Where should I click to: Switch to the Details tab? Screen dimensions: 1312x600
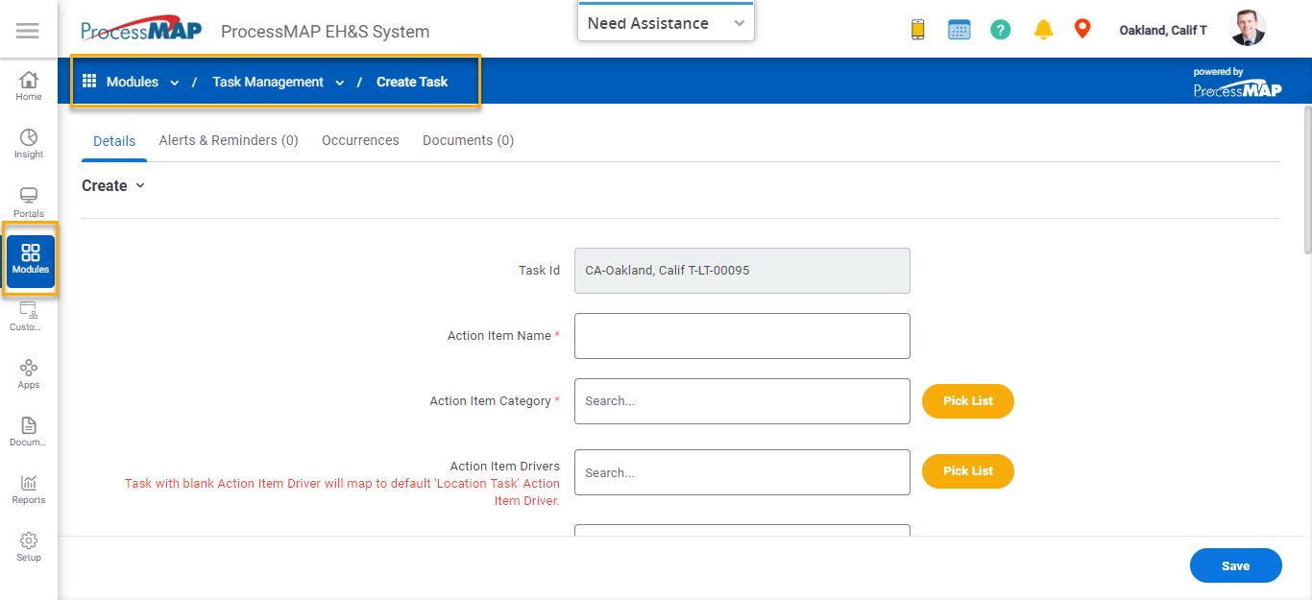114,140
